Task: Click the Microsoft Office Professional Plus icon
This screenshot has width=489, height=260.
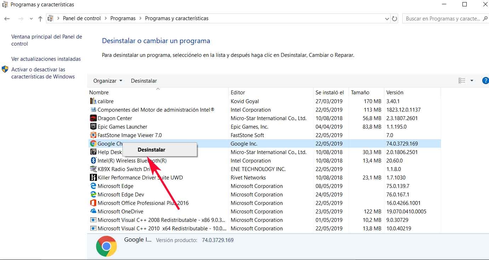Action: (x=93, y=203)
